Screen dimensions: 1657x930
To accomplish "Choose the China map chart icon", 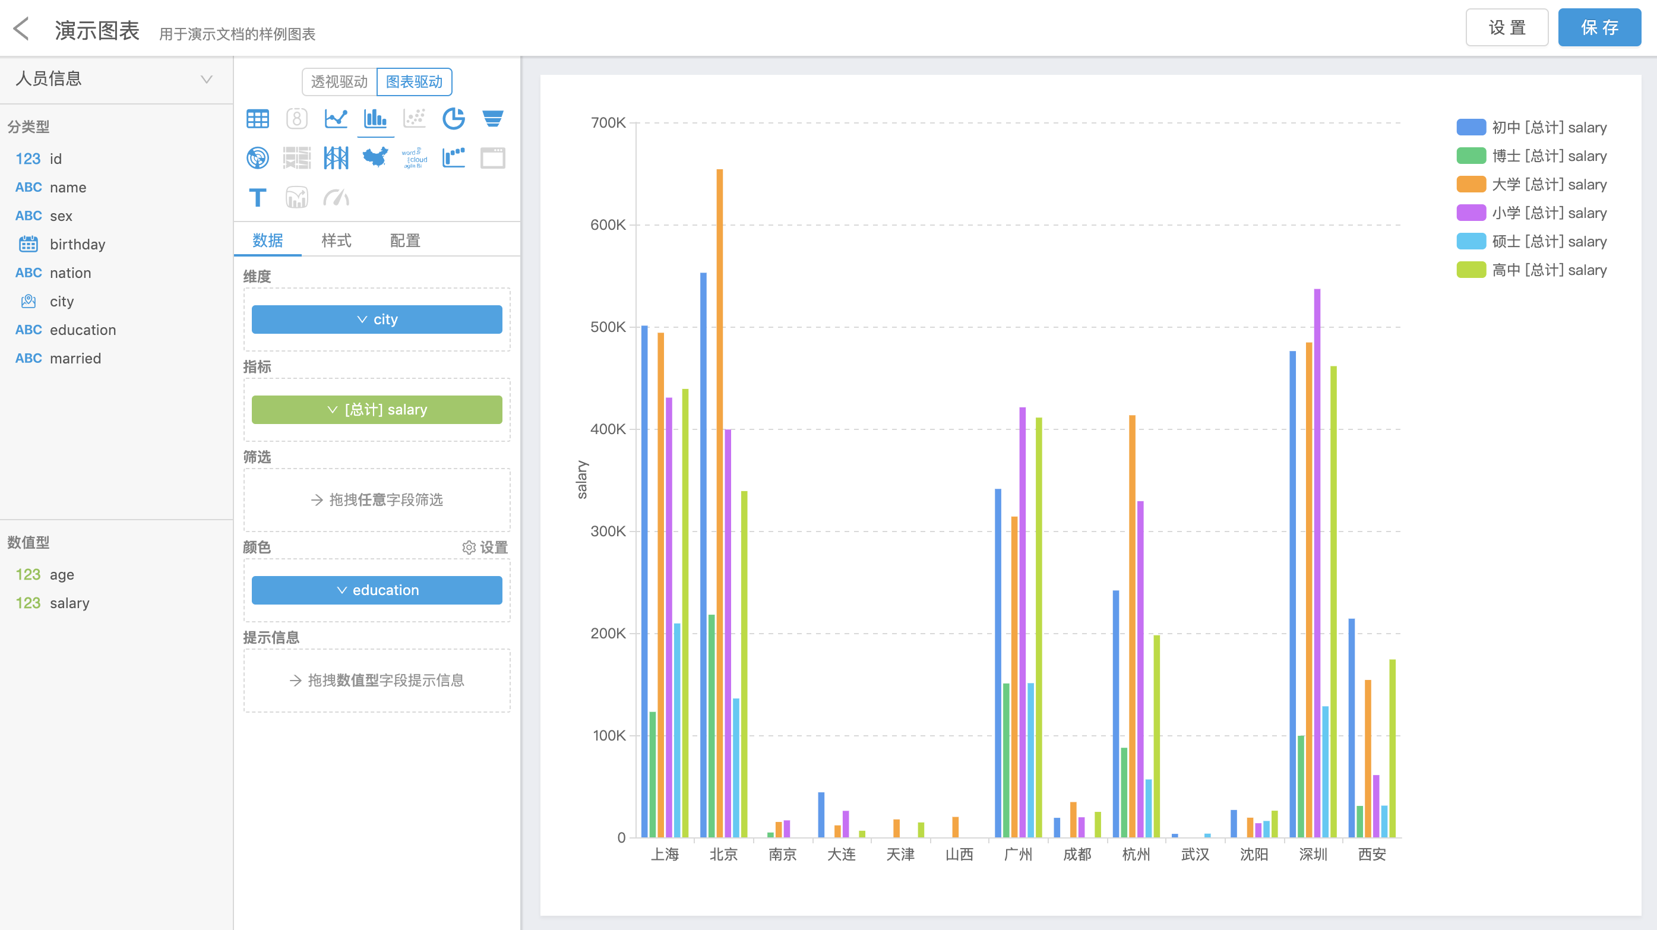I will (375, 157).
